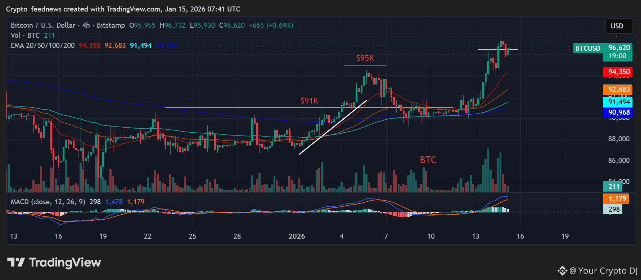
Task: Click the 28 date label on the time axis
Action: [x=237, y=236]
